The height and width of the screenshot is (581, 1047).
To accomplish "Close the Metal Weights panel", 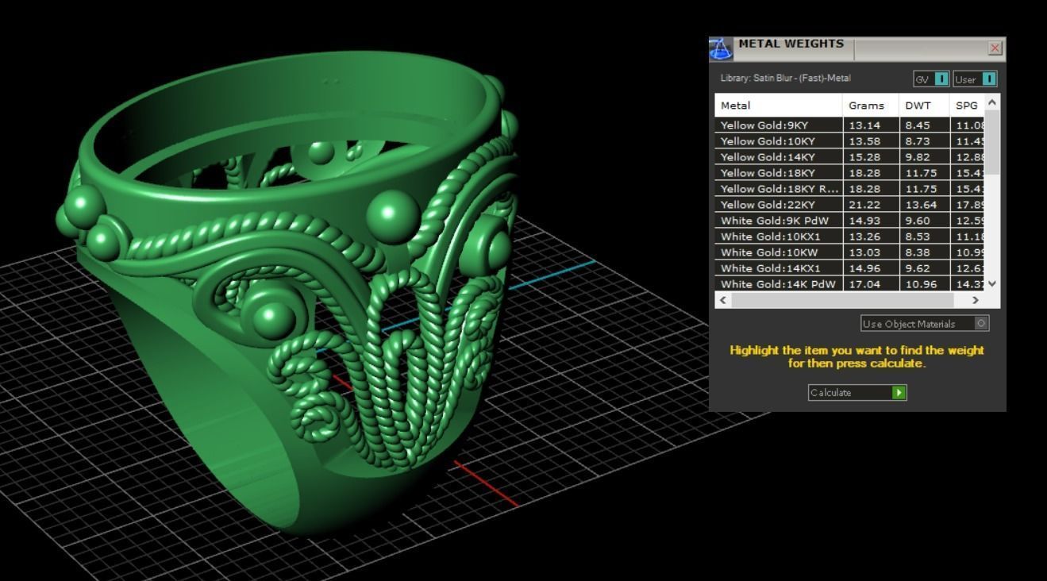I will pos(995,48).
